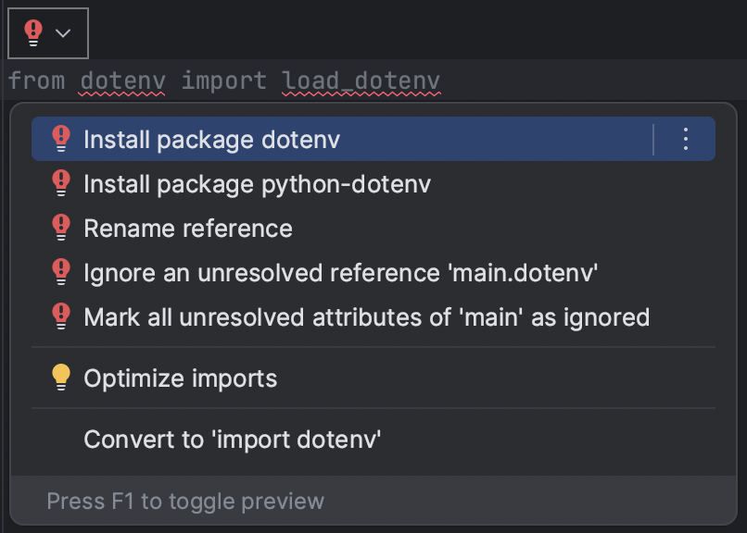Viewport: 747px width, 533px height.
Task: Click the bulb icon beside 'Rename reference'
Action: (x=61, y=228)
